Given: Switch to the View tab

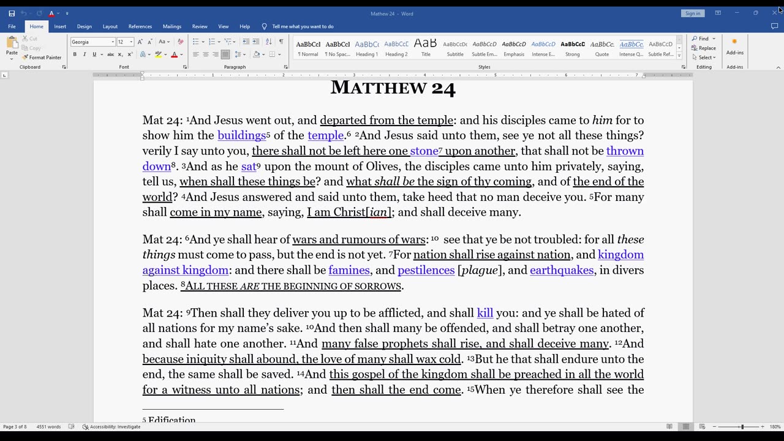Looking at the screenshot, I should [224, 26].
